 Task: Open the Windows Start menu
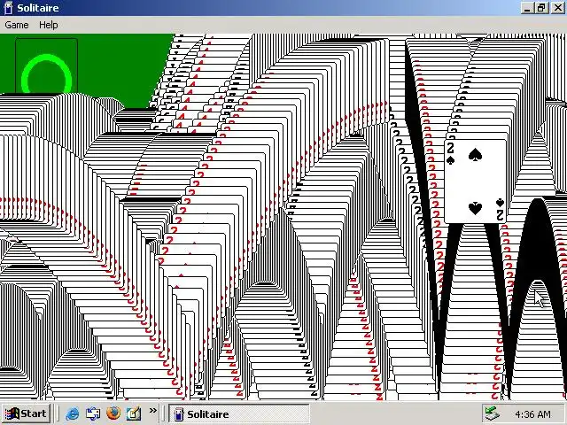click(x=26, y=413)
